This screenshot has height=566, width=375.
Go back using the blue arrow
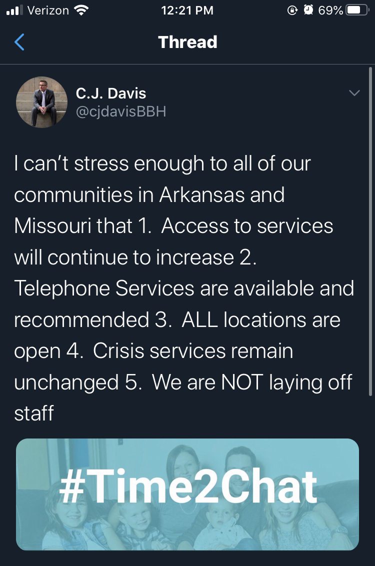point(19,42)
